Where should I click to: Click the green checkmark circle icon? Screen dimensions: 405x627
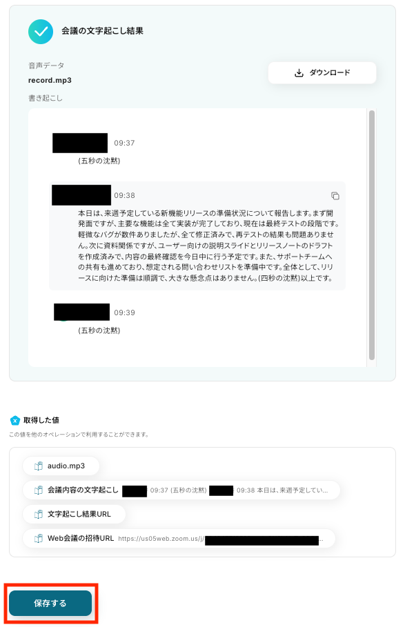coord(41,32)
